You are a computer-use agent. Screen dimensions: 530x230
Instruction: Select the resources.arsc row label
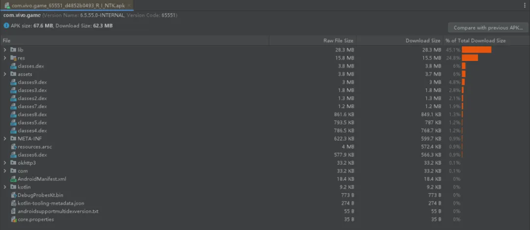(x=34, y=146)
